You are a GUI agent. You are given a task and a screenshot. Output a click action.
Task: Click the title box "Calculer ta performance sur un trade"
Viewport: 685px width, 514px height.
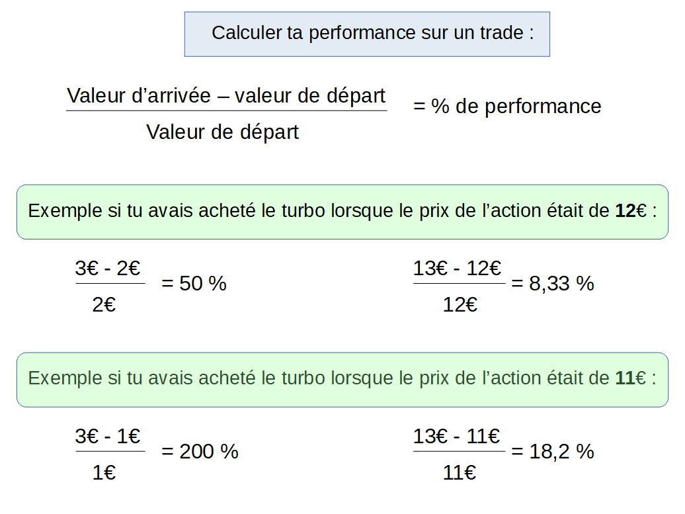(x=367, y=34)
